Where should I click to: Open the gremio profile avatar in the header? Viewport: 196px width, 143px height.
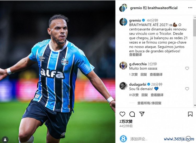[x=123, y=8]
